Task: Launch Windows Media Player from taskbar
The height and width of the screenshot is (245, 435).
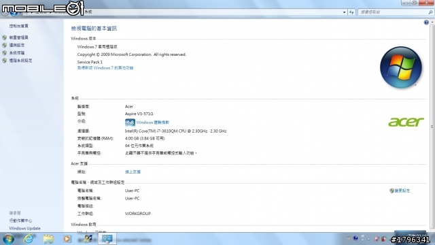Action: pyautogui.click(x=67, y=239)
